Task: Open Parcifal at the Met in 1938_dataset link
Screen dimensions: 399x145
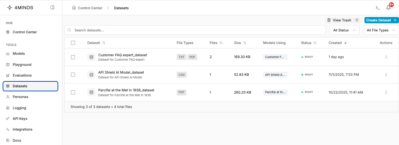Action: tap(126, 90)
